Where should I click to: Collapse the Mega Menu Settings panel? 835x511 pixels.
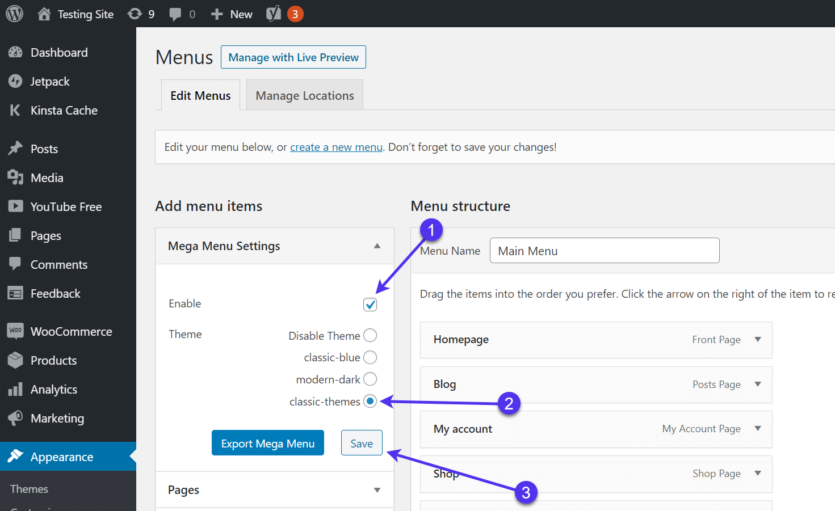[x=377, y=246]
